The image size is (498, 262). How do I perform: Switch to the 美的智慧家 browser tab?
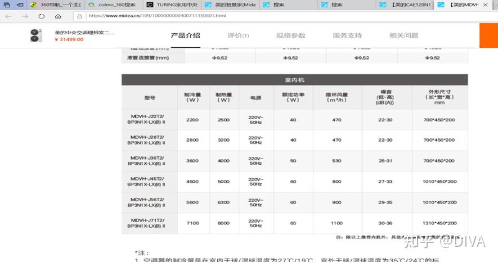tap(231, 4)
